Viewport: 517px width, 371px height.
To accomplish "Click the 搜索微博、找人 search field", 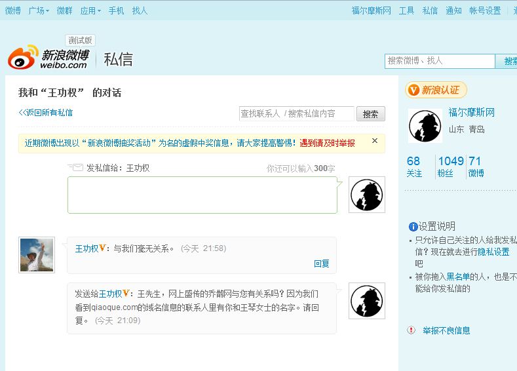I will point(440,61).
